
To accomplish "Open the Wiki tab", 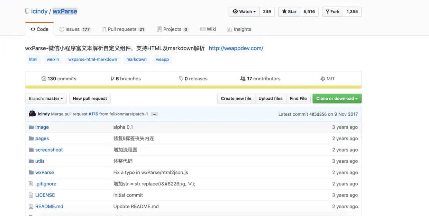I will click(x=208, y=29).
